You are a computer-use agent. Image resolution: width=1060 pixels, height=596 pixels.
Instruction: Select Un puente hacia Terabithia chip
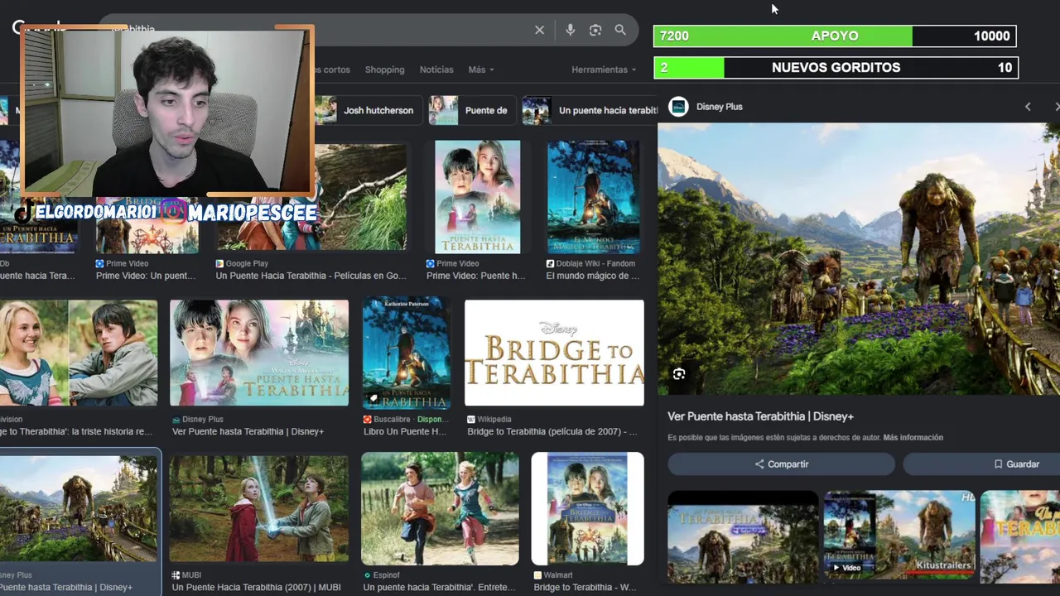coord(590,110)
